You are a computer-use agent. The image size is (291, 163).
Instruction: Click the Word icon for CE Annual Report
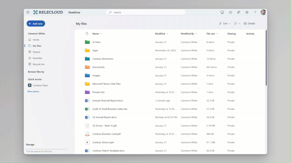click(87, 117)
